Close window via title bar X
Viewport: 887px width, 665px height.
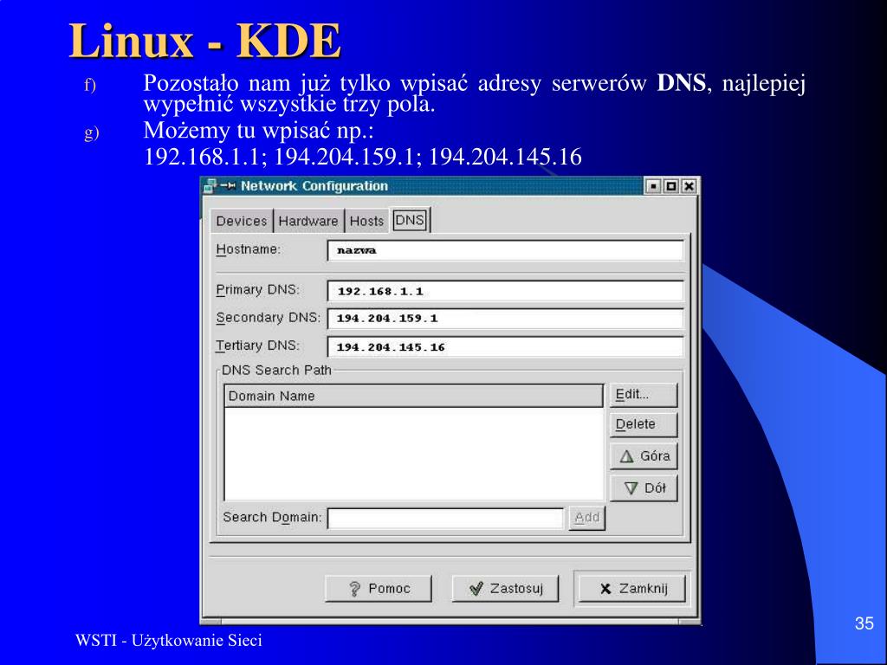click(x=689, y=186)
